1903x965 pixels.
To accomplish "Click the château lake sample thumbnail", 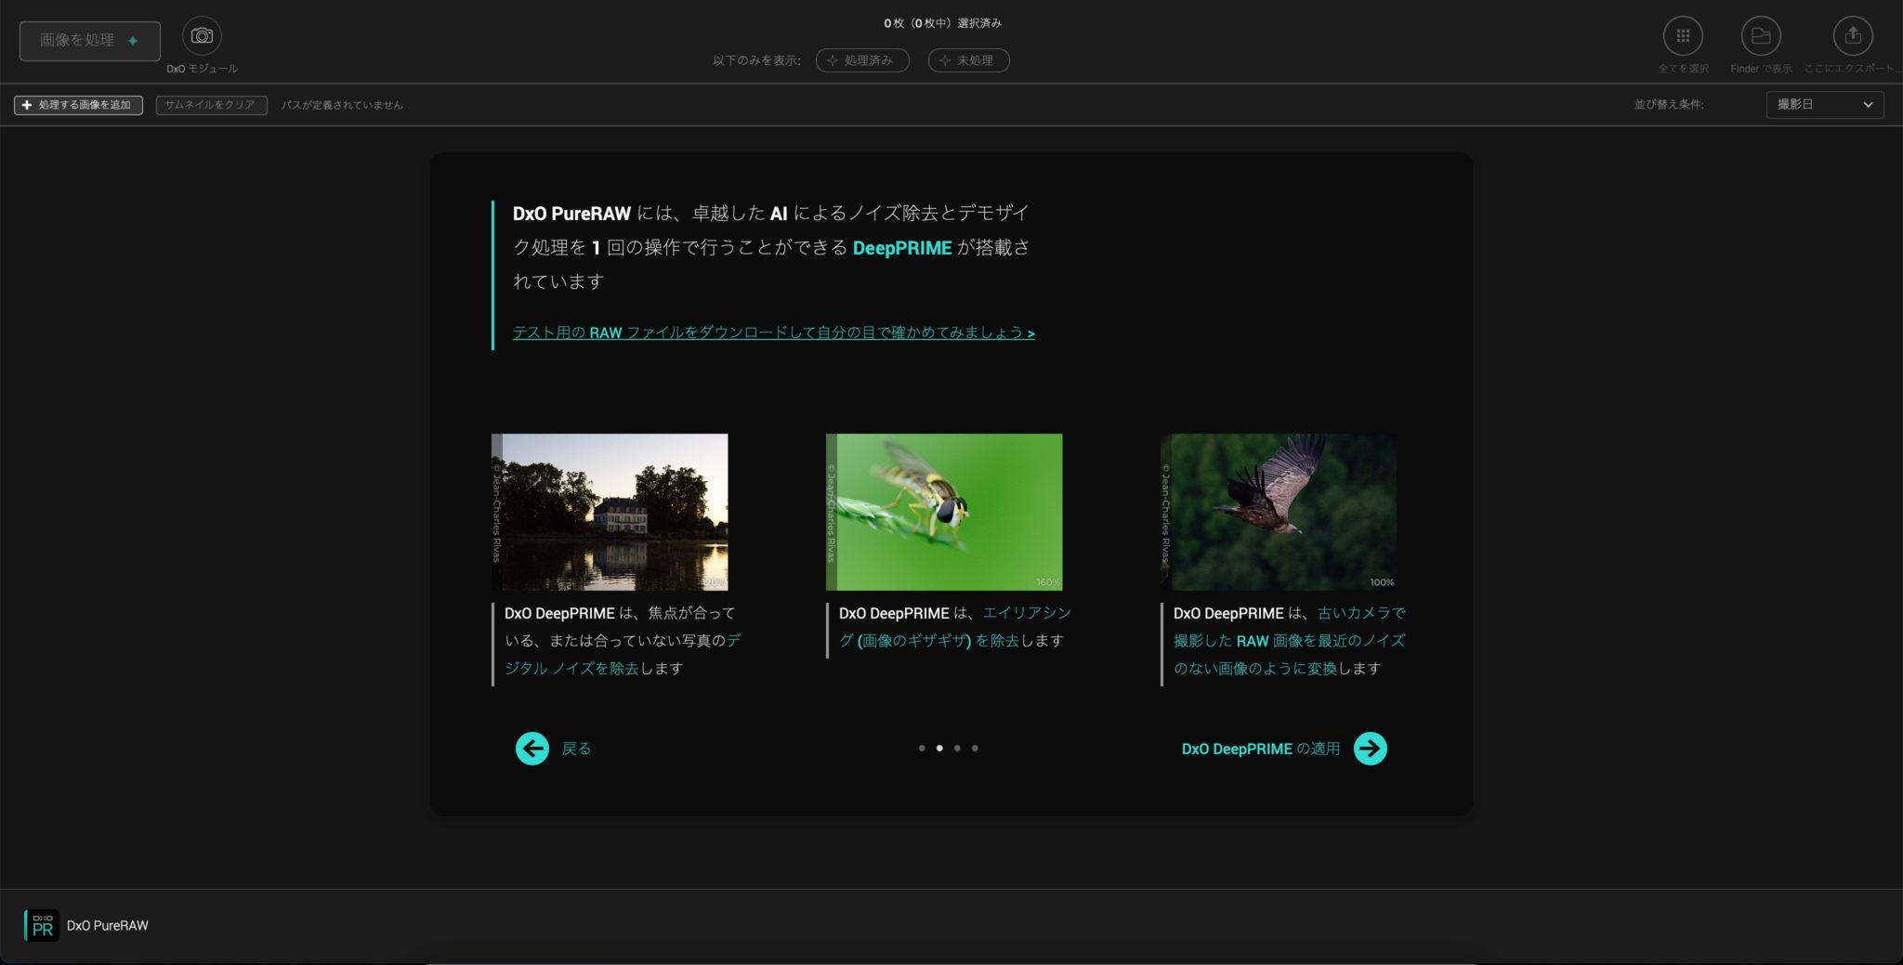I will 610,512.
